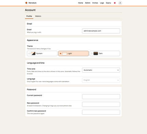Click the Appearance section heading
The height and width of the screenshot is (134, 147).
point(32,40)
